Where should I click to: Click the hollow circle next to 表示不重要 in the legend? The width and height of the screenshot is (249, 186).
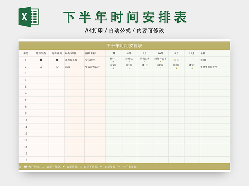pos(81,167)
